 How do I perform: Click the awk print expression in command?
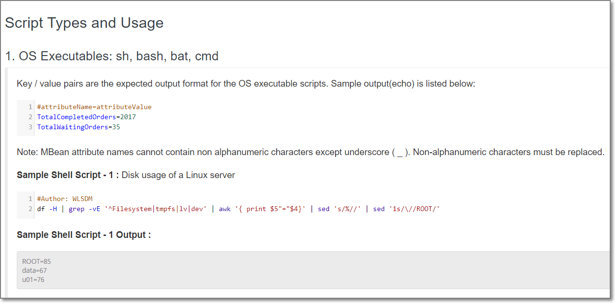coord(262,209)
